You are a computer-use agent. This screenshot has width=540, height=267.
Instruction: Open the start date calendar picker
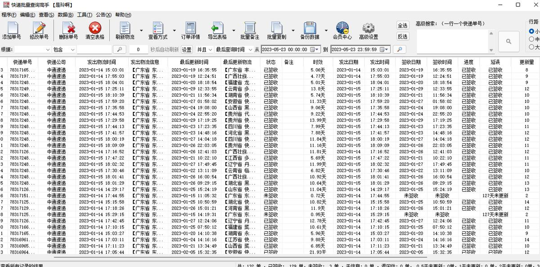[x=316, y=49]
